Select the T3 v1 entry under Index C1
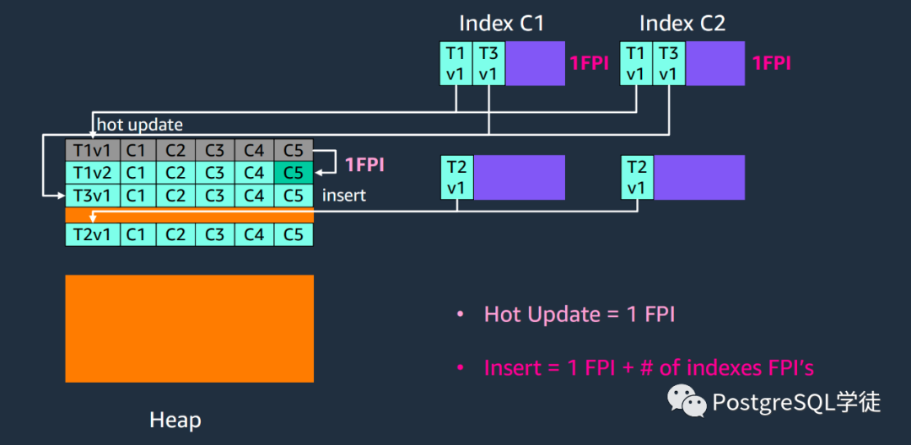This screenshot has width=911, height=445. tap(488, 64)
